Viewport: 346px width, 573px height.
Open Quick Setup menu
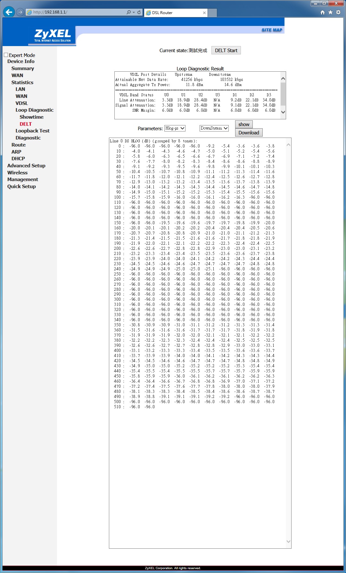point(21,187)
